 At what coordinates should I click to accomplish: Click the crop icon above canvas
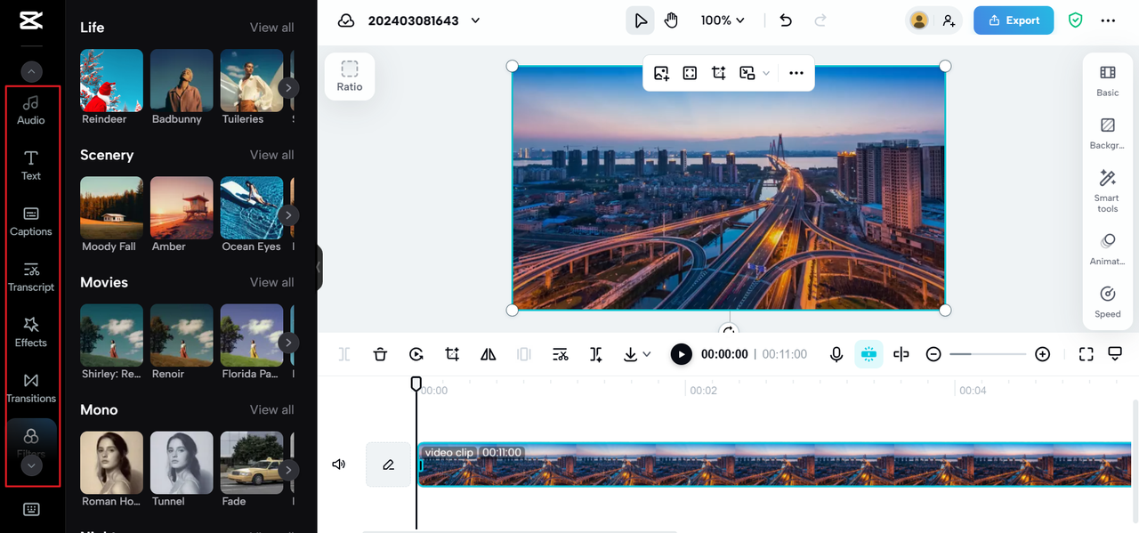click(x=719, y=73)
